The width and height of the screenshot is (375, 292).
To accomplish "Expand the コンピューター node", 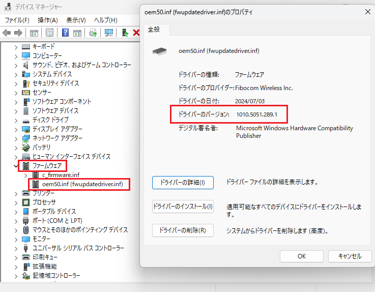I will [x=16, y=56].
